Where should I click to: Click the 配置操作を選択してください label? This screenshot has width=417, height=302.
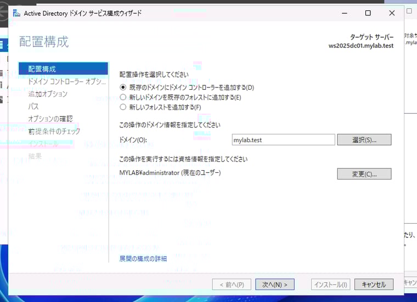154,74
